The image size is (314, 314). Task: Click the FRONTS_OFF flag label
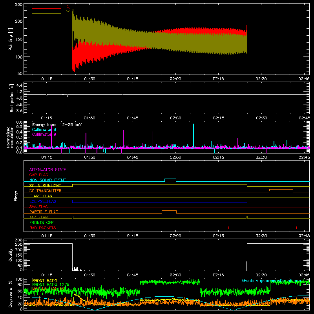click(x=42, y=222)
